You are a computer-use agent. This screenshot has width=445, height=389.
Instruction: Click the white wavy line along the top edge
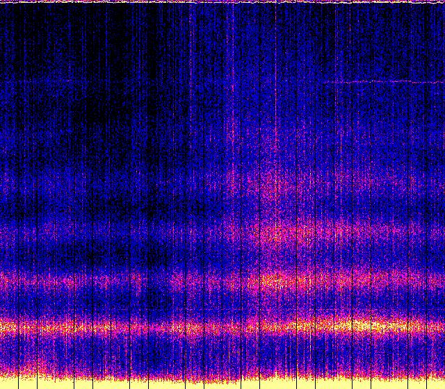point(222,2)
